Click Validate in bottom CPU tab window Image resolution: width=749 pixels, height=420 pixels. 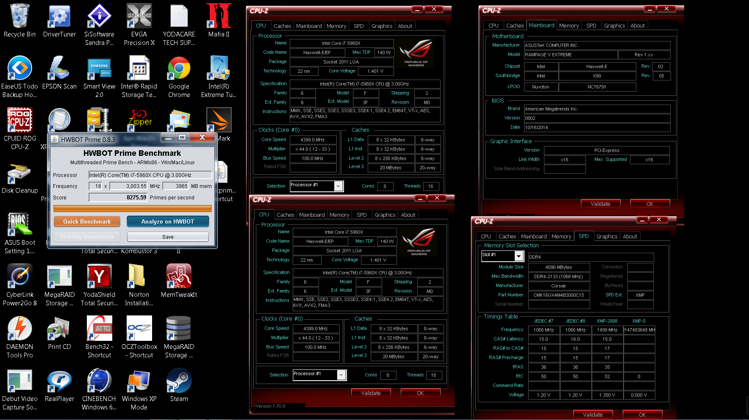pyautogui.click(x=371, y=393)
